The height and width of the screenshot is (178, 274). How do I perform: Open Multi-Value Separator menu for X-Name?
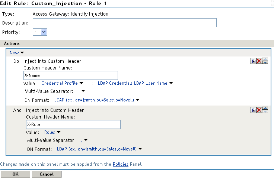tap(82, 91)
